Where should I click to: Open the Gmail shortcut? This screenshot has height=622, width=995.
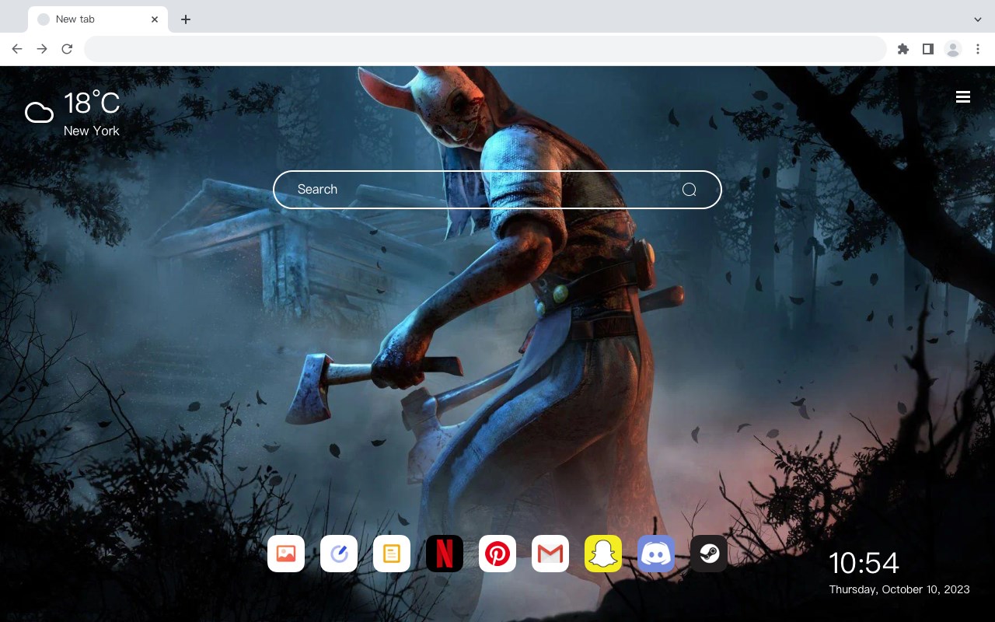click(550, 554)
